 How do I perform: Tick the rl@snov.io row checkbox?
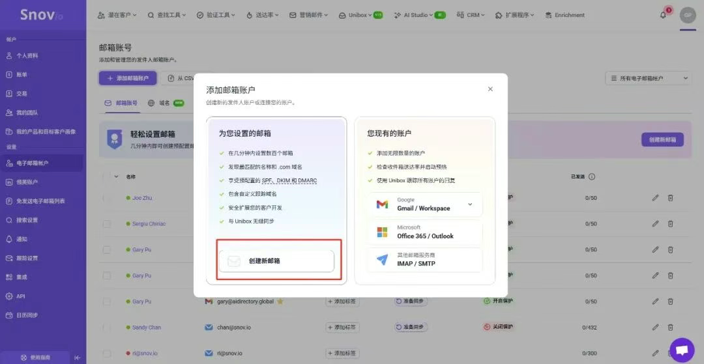tap(107, 353)
